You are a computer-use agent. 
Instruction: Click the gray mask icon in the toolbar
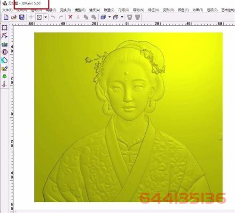[130, 17]
